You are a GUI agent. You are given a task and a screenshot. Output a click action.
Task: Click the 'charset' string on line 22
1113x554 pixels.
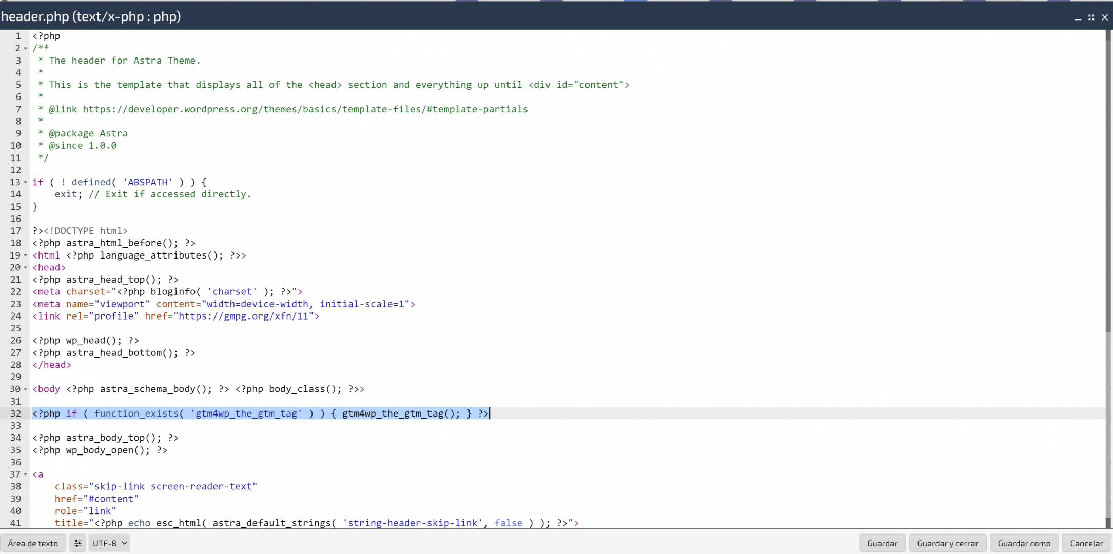pos(232,292)
